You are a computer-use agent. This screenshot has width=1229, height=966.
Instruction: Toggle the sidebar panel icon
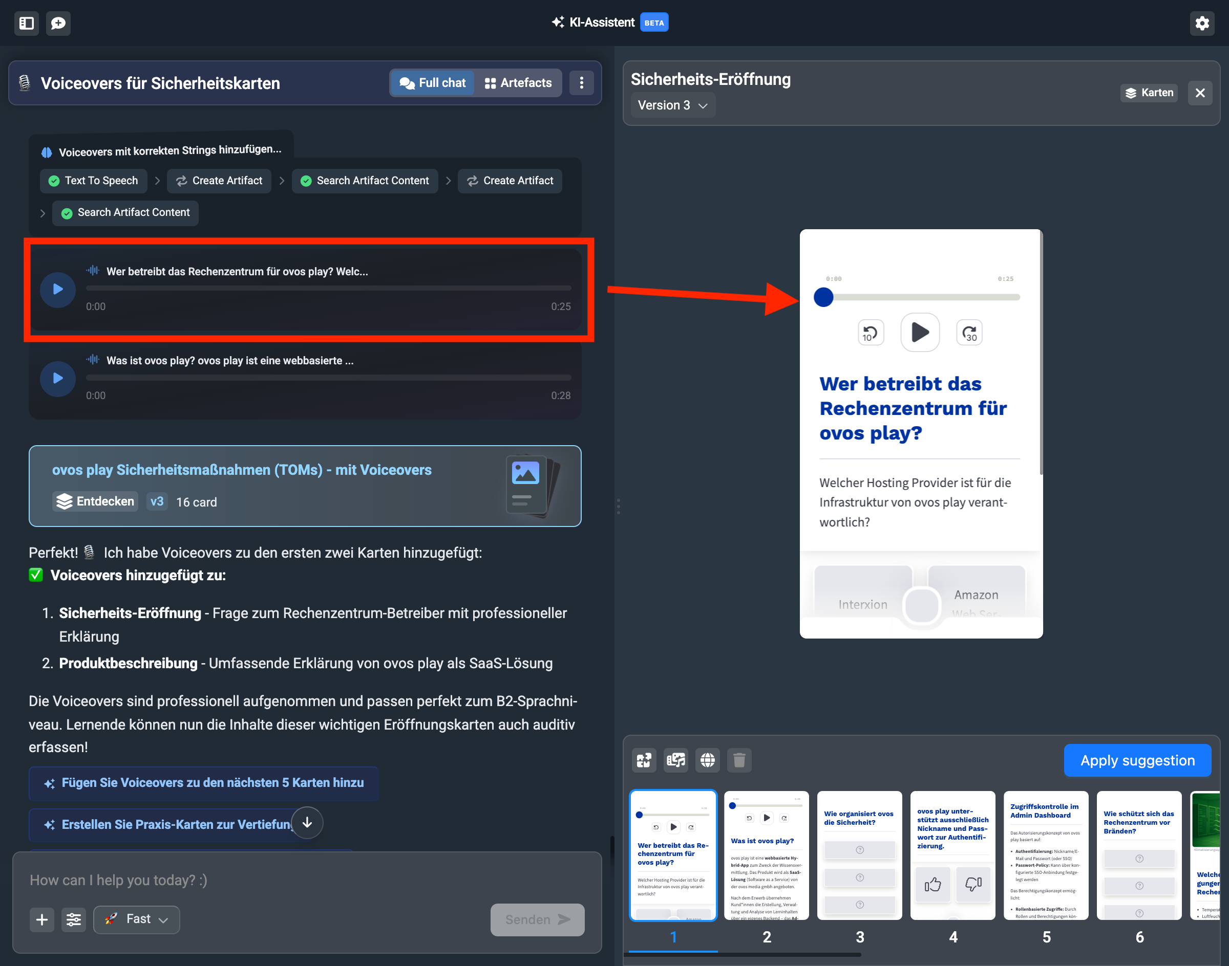[27, 23]
